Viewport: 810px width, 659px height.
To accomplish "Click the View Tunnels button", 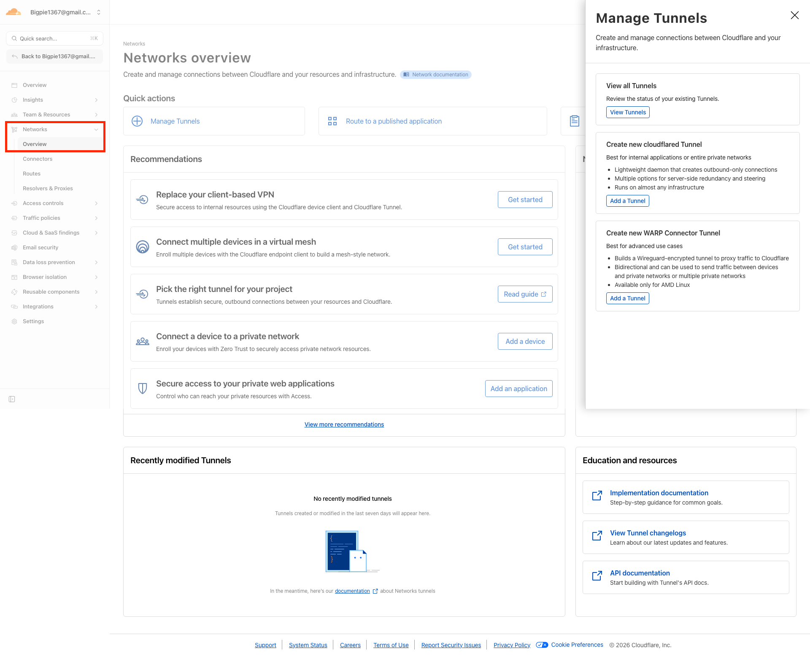I will pos(627,112).
